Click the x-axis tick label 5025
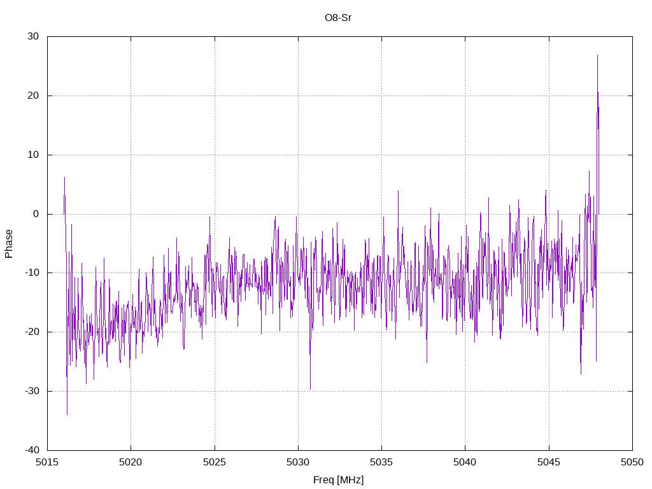Image resolution: width=652 pixels, height=489 pixels. click(215, 462)
